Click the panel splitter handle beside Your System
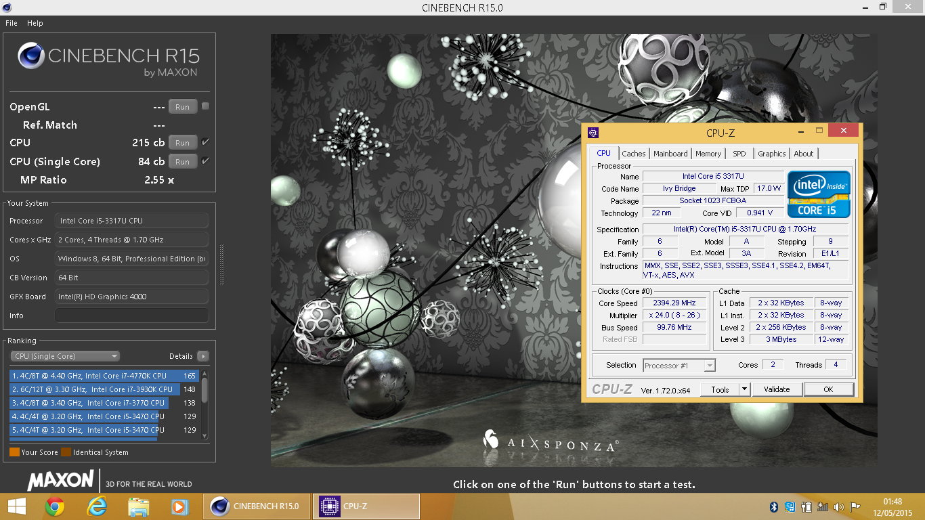The width and height of the screenshot is (925, 520). pos(221,265)
